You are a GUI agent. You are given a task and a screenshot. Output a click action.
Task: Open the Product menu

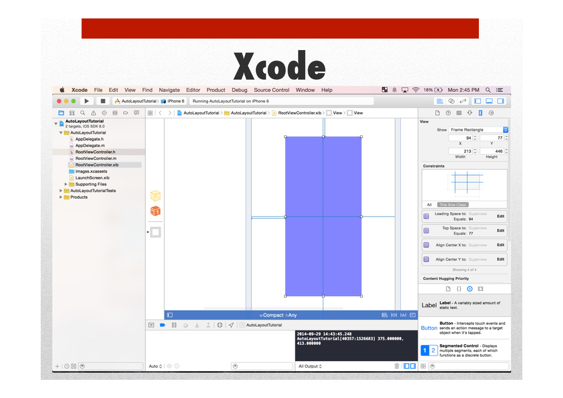(216, 90)
